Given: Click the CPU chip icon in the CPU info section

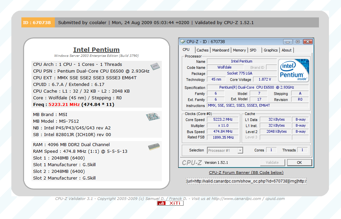Looking at the screenshot, I should pos(155,66).
